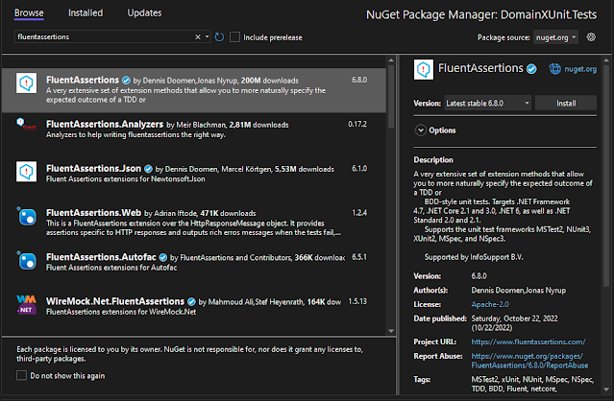Viewport: 614px width, 401px height.
Task: Open the search history dropdown arrow
Action: pos(208,36)
